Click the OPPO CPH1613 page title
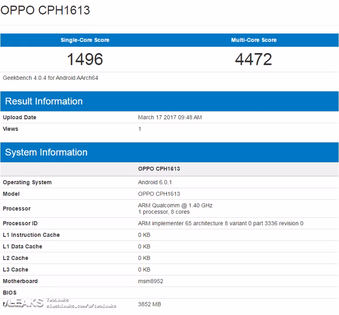The image size is (339, 315). coord(45,10)
